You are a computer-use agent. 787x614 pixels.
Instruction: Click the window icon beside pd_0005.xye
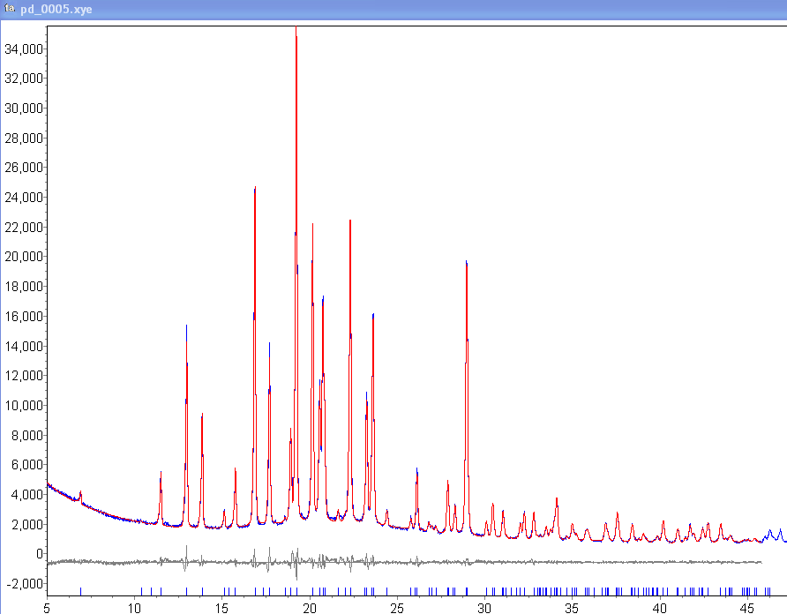[9, 9]
